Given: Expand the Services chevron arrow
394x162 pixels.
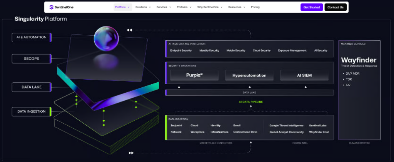Looking at the screenshot, I should click(170, 7).
